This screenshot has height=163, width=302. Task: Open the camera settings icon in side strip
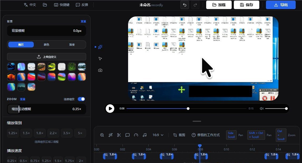[100, 70]
